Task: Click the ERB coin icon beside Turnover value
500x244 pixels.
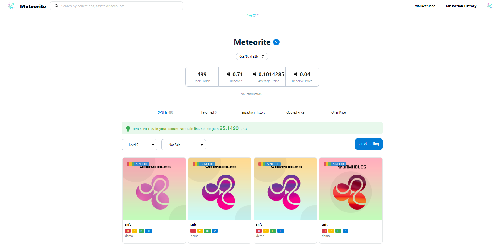Action: point(229,74)
